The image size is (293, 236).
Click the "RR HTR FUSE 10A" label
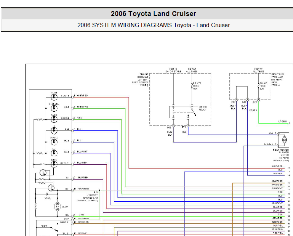(197, 86)
